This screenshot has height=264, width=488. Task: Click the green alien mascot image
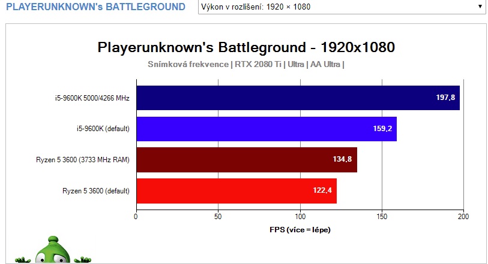click(x=53, y=250)
